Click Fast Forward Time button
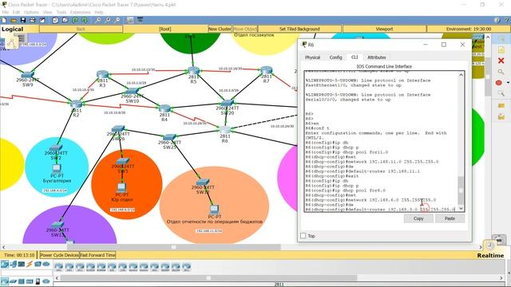 coord(97,255)
